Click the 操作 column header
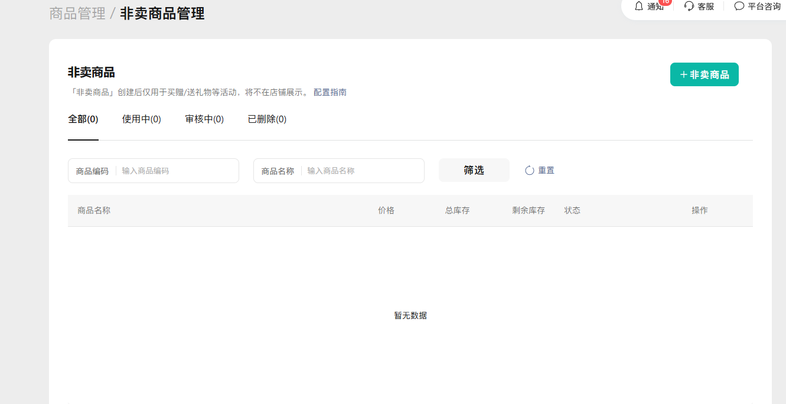786x404 pixels. click(x=700, y=210)
